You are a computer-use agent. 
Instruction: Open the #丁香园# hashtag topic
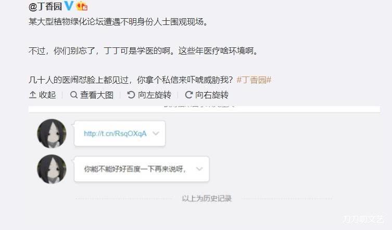click(x=254, y=80)
